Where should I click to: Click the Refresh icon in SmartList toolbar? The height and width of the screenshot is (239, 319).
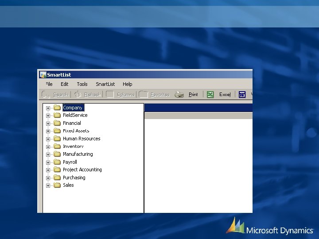78,95
